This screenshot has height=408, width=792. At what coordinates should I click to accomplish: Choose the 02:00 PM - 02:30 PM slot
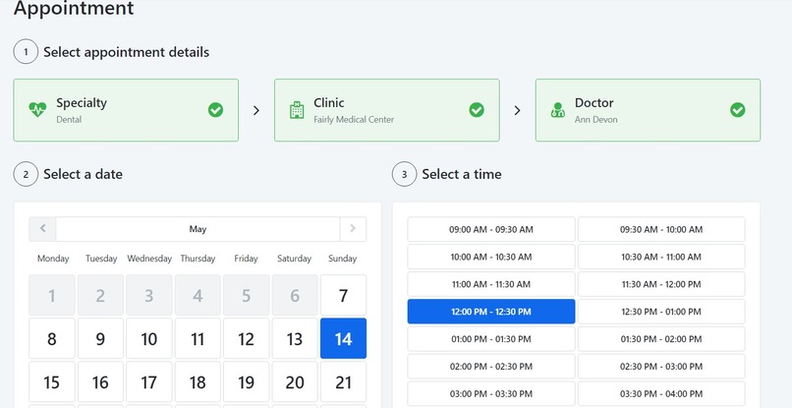coord(491,366)
